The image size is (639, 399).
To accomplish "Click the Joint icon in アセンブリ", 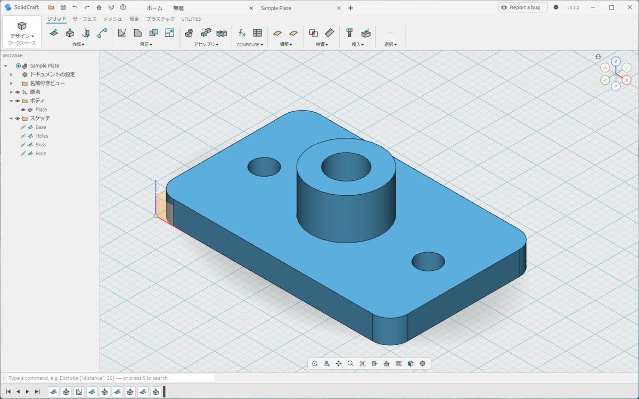I will coord(206,33).
